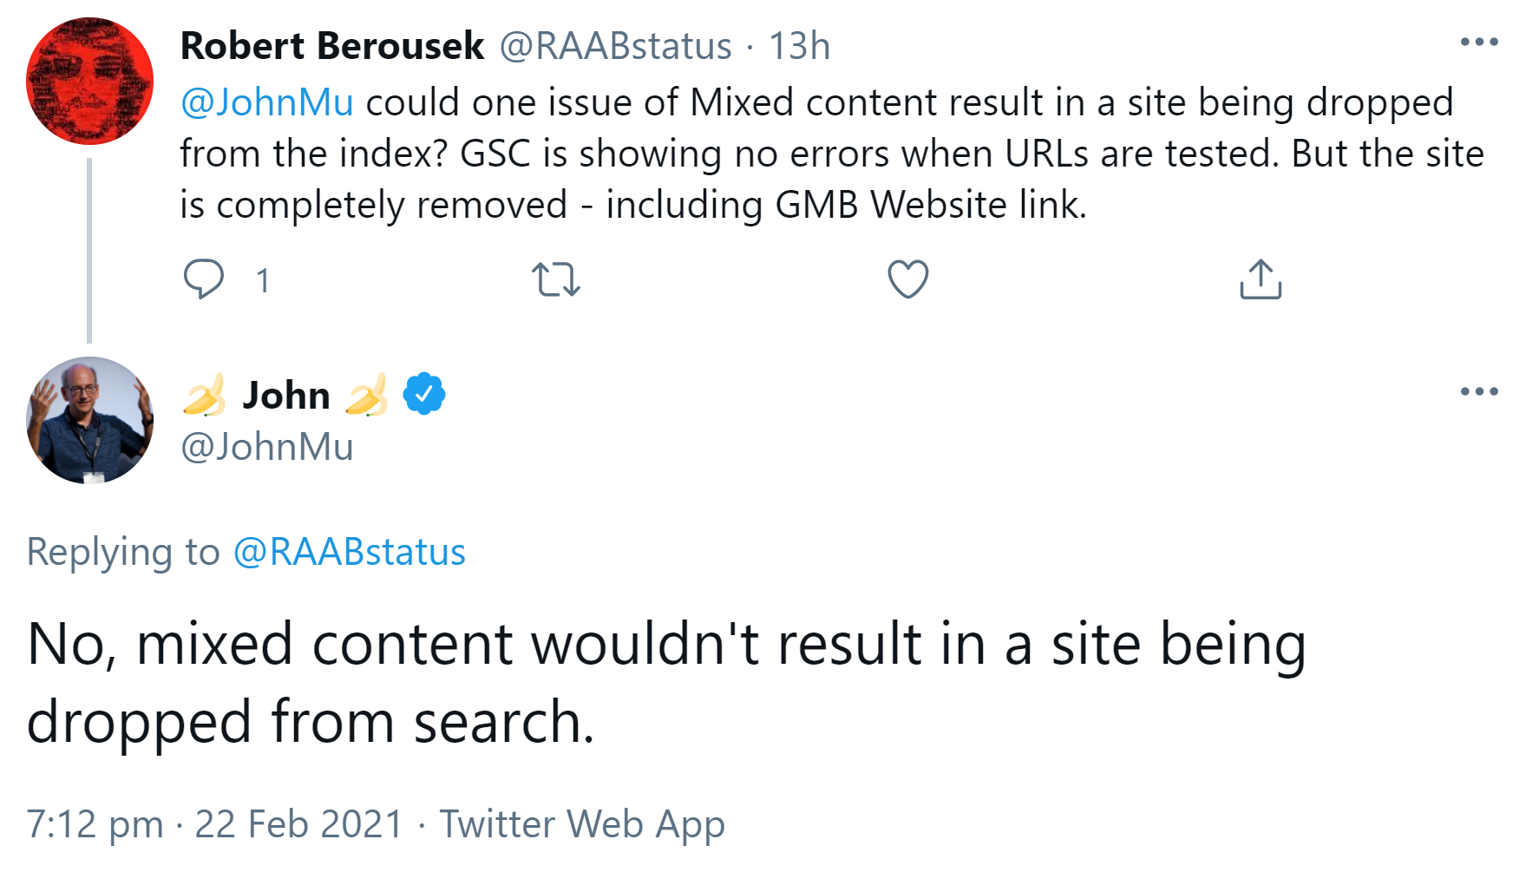Toggle the like on Robert's tweet
Screen dimensions: 1539x872
907,279
